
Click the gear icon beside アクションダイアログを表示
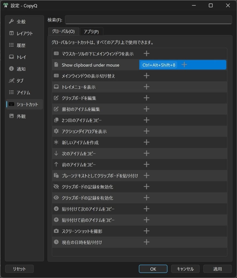pyautogui.click(x=56, y=131)
